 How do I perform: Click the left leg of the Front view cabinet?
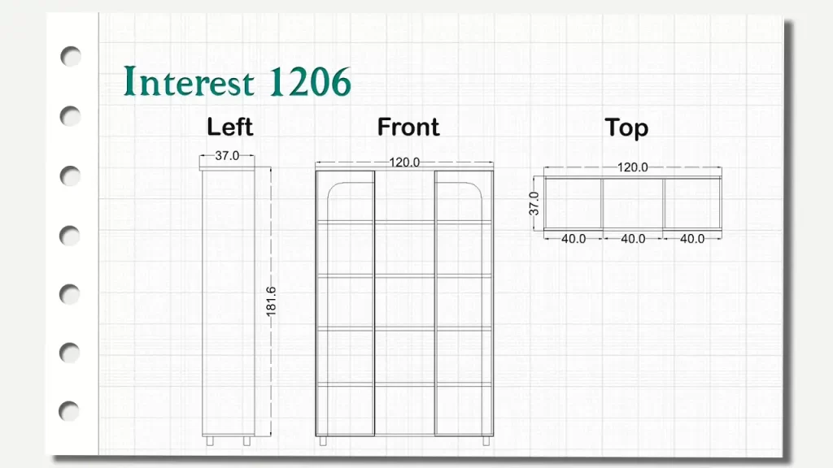click(323, 441)
